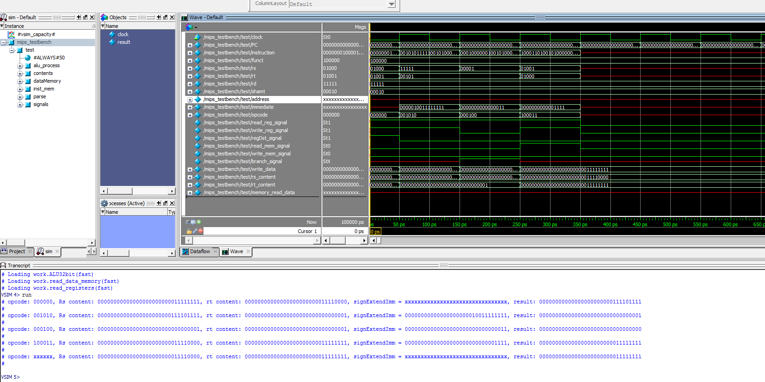Expand the alu_process instance node
Screen dimensions: 765x382
pos(20,66)
